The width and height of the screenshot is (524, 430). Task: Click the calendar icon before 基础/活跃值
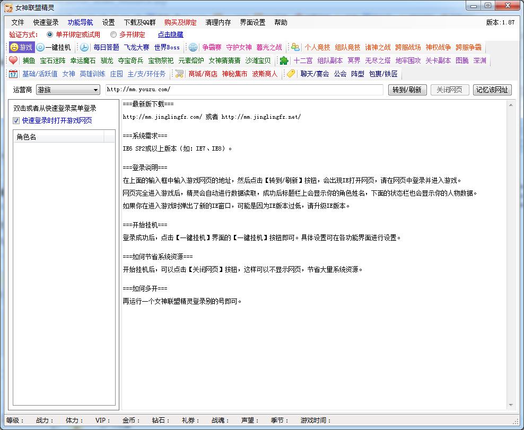13,74
